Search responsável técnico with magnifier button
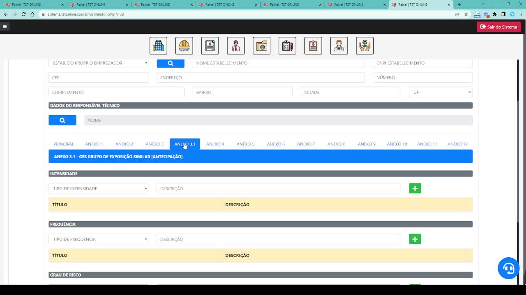This screenshot has width=526, height=295. click(62, 120)
